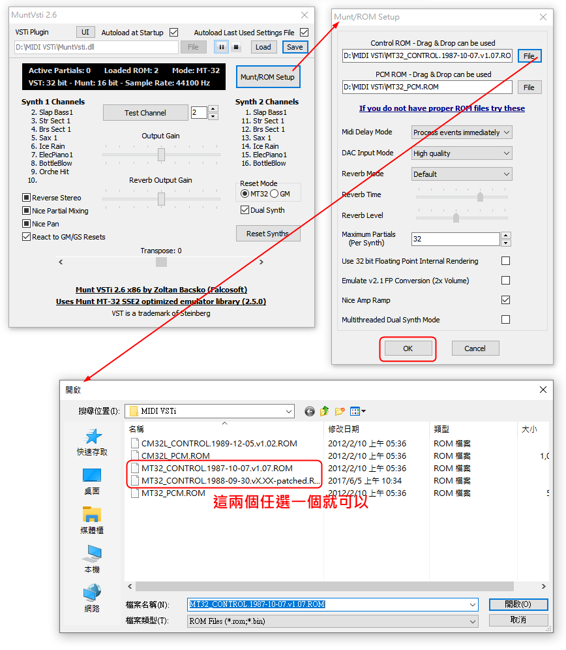Select This PC (本機) in the sidebar

point(92,559)
